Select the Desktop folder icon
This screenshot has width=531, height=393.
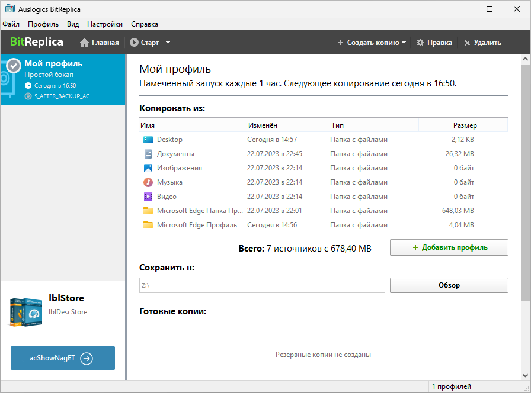point(148,140)
